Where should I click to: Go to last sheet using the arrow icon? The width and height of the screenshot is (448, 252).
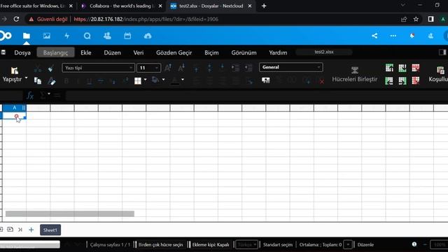pos(20,230)
